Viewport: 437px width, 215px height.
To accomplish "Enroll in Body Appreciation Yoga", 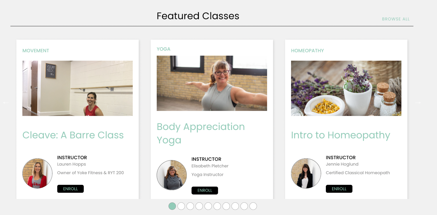I will (x=205, y=190).
